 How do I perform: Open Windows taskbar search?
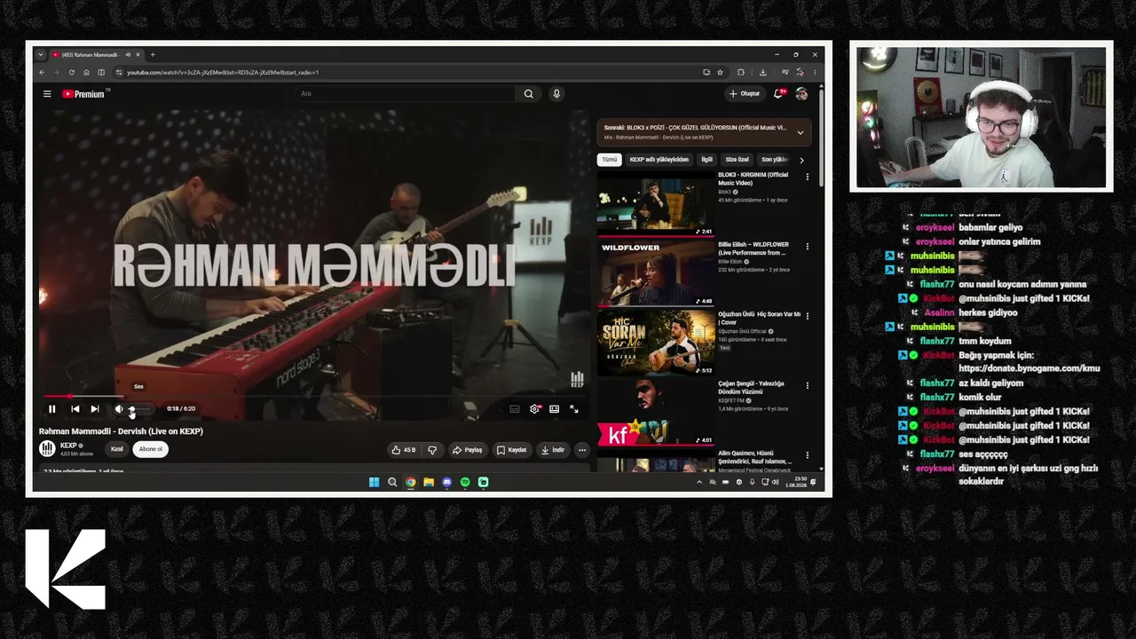pos(392,482)
